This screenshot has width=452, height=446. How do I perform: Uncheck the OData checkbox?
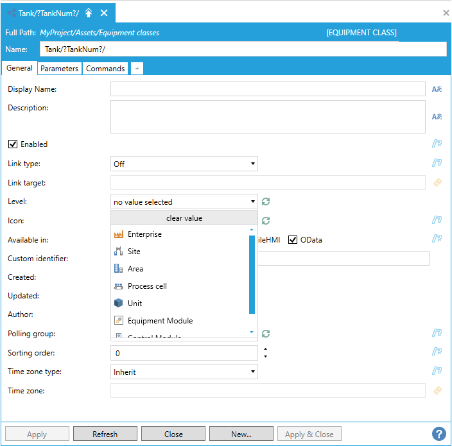293,240
